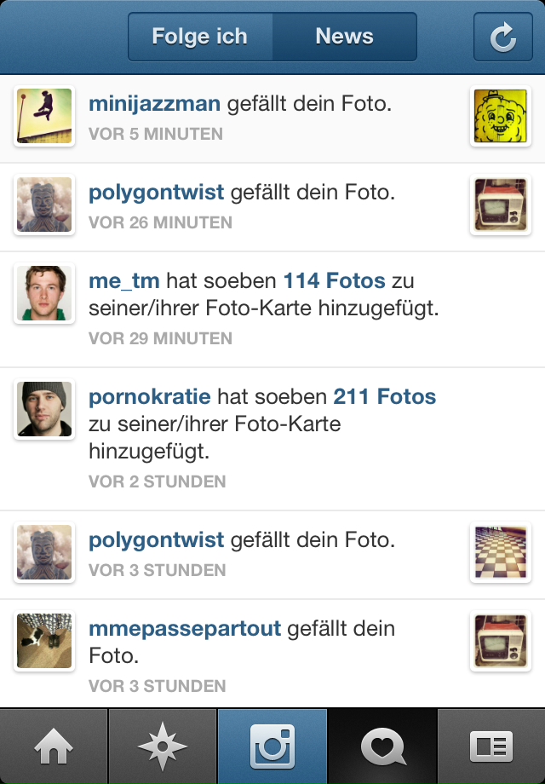Screen dimensions: 545x784
Task: Open the Explore star icon
Action: click(163, 746)
